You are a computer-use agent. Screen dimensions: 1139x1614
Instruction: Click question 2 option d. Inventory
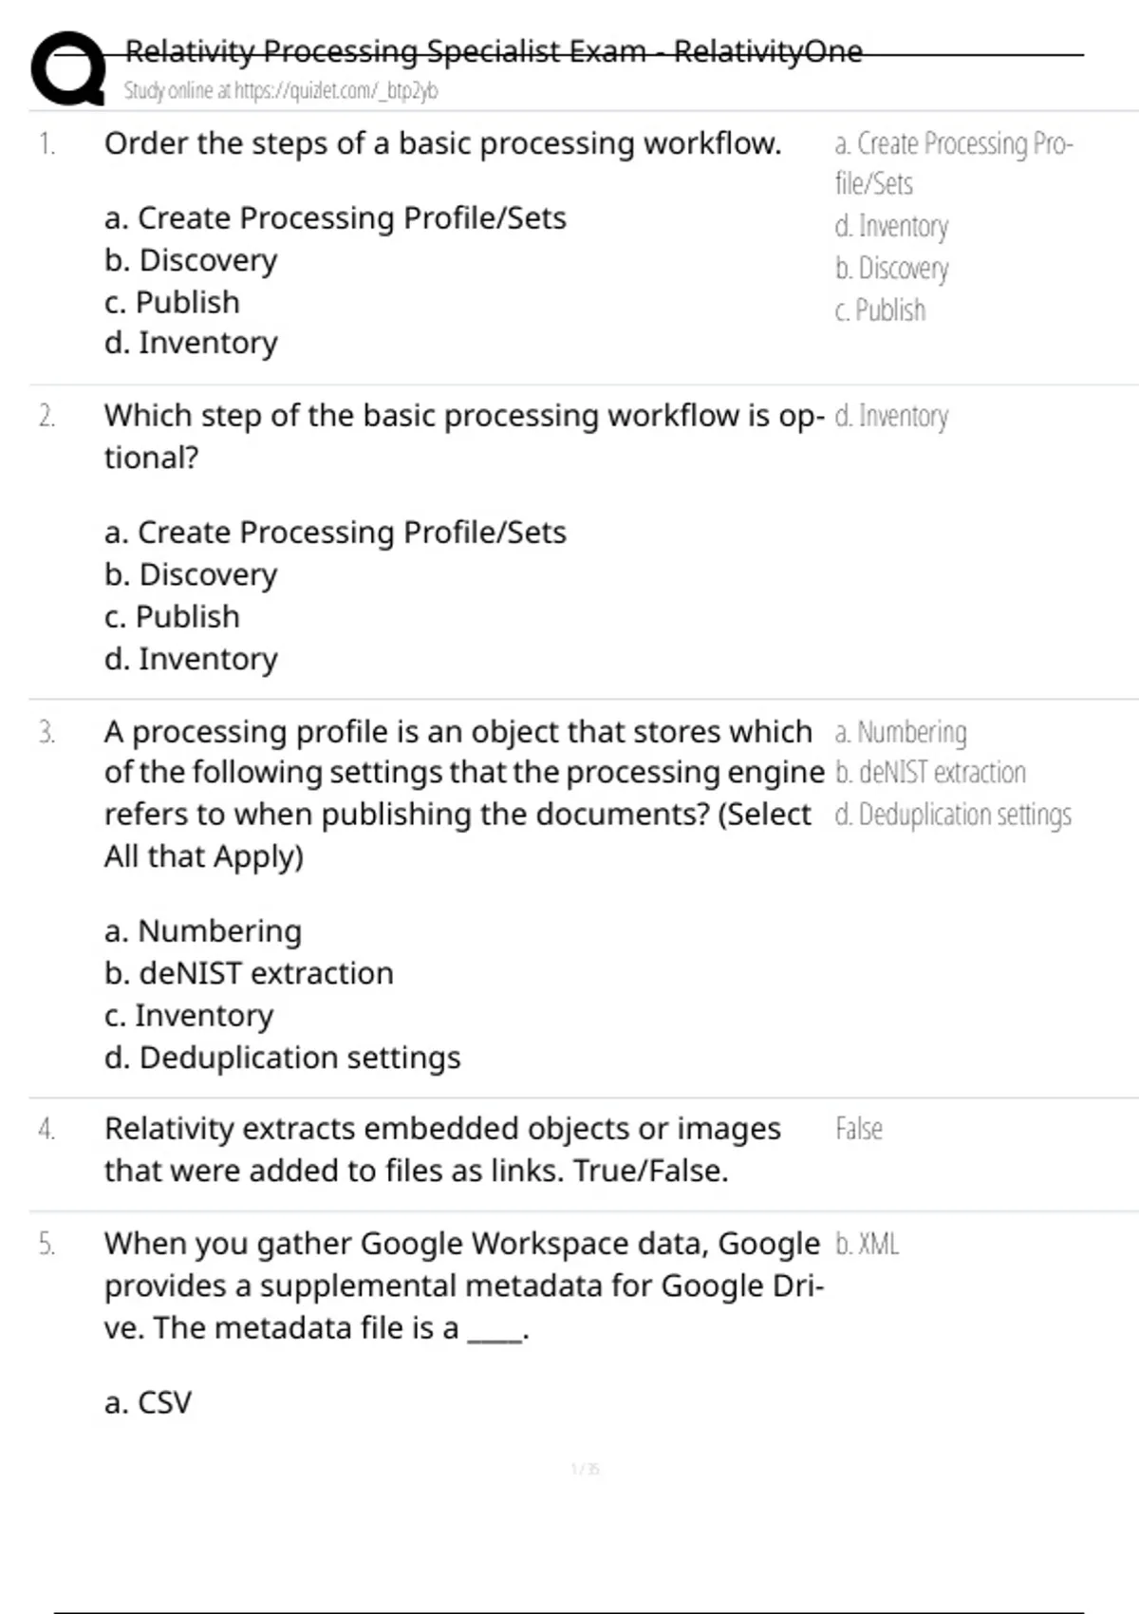[x=191, y=658]
